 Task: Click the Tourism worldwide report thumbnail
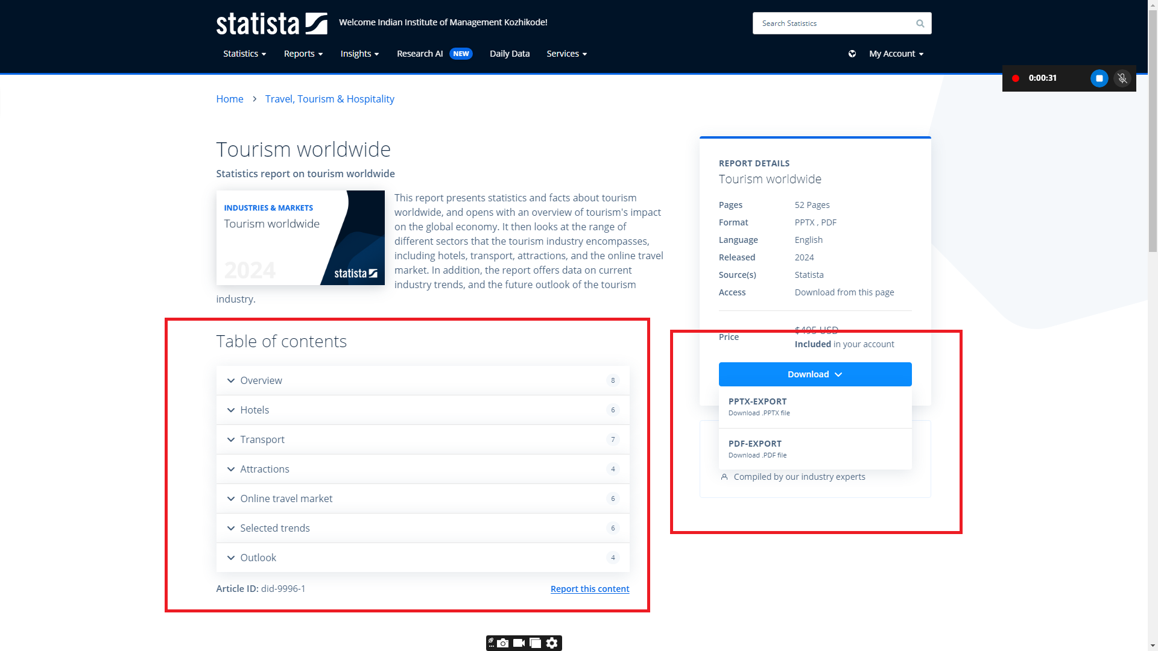300,238
